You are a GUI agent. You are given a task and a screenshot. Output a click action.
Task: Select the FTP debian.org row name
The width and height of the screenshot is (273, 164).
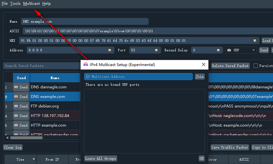[45, 106]
